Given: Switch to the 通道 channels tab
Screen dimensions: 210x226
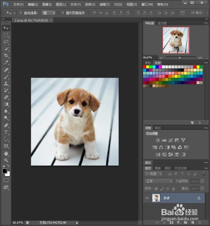Looking at the screenshot, I should coord(157,168).
